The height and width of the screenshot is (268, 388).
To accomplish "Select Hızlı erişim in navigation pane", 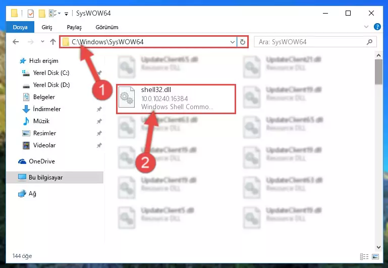I will pyautogui.click(x=39, y=61).
